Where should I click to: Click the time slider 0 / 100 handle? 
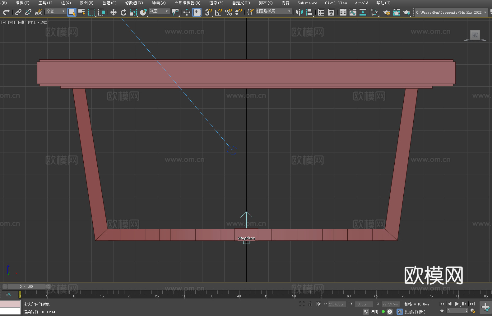coord(26,286)
